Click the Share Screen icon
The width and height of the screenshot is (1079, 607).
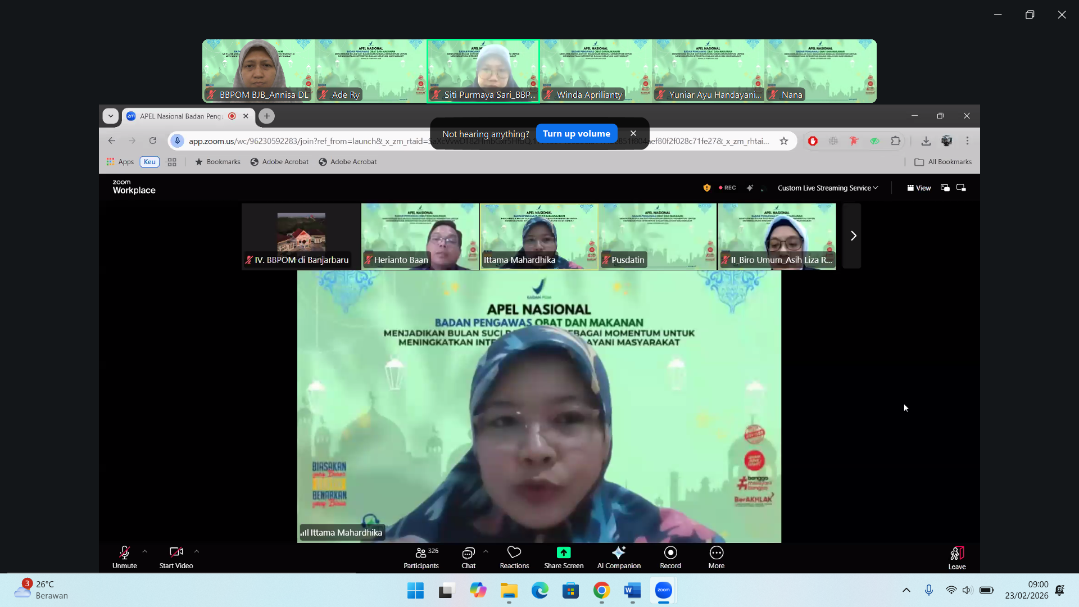click(x=564, y=552)
